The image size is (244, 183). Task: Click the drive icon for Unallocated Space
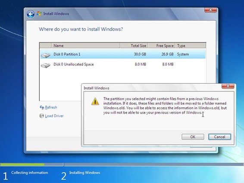46,65
